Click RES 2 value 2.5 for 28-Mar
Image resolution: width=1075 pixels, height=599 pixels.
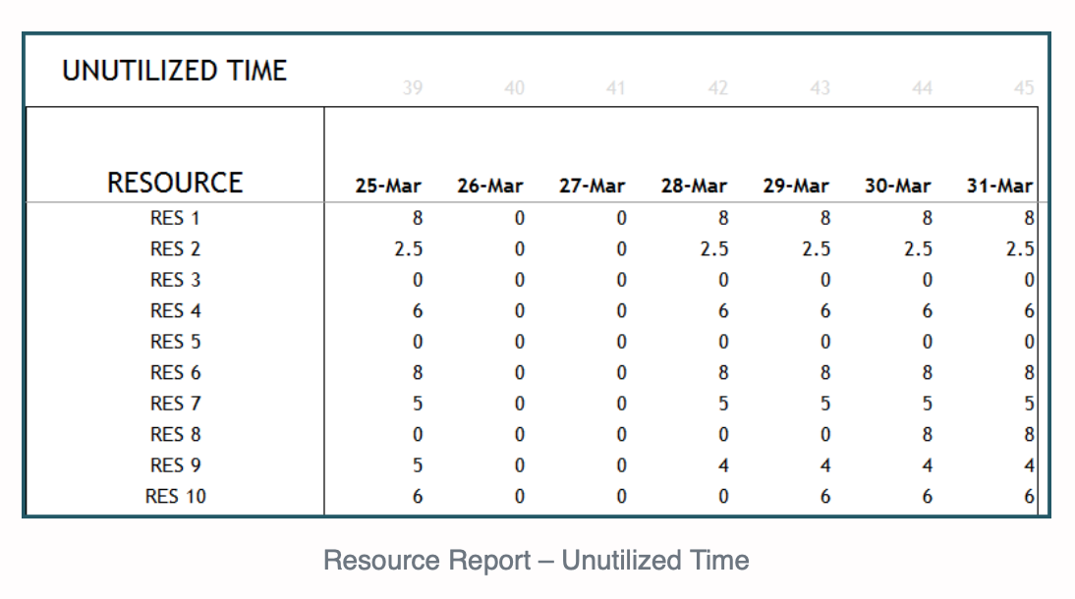[x=714, y=248]
